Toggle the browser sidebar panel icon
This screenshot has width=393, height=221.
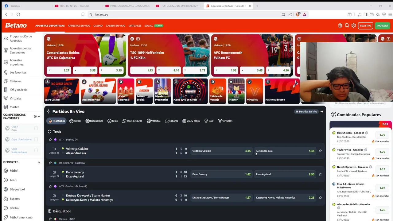pos(365,14)
